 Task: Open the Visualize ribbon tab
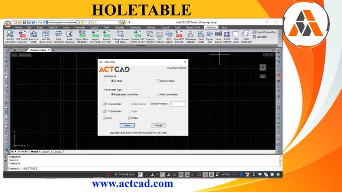point(119,28)
